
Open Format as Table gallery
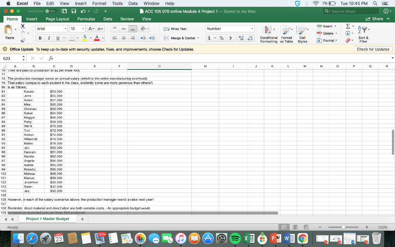(x=287, y=34)
